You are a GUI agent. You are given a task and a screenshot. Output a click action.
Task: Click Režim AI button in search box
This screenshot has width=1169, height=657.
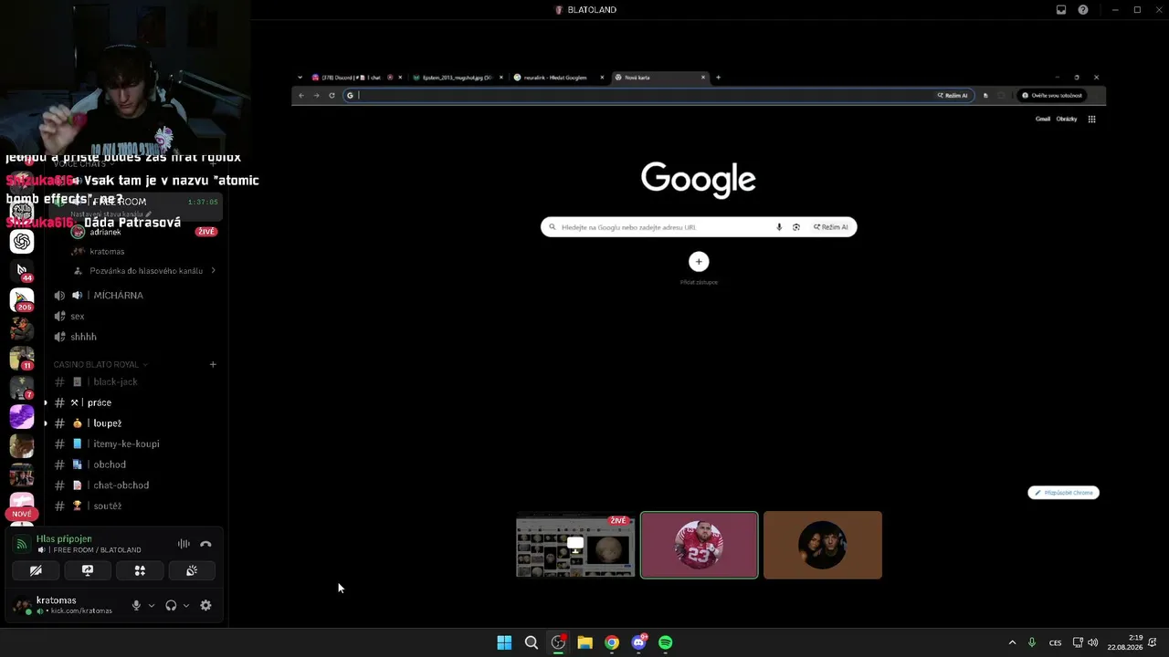(x=831, y=227)
